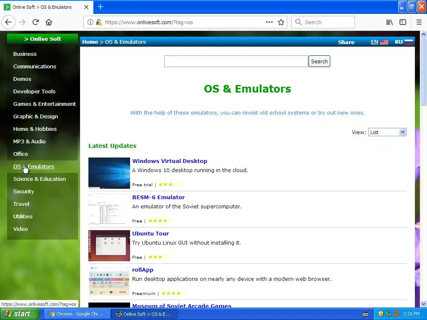427x320 pixels.
Task: Open the Security category
Action: [24, 192]
